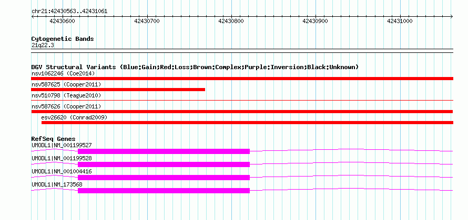Image resolution: width=468 pixels, height=220 pixels.
Task: Click the left arrowhead of the ruler
Action: point(33,16)
